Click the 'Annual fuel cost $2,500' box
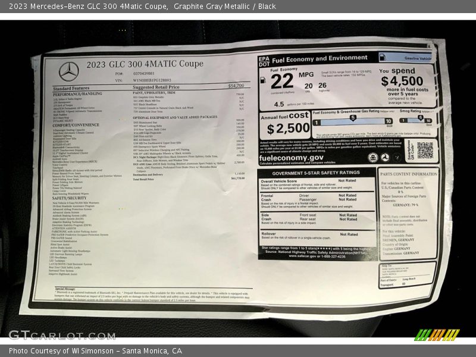 coord(285,125)
